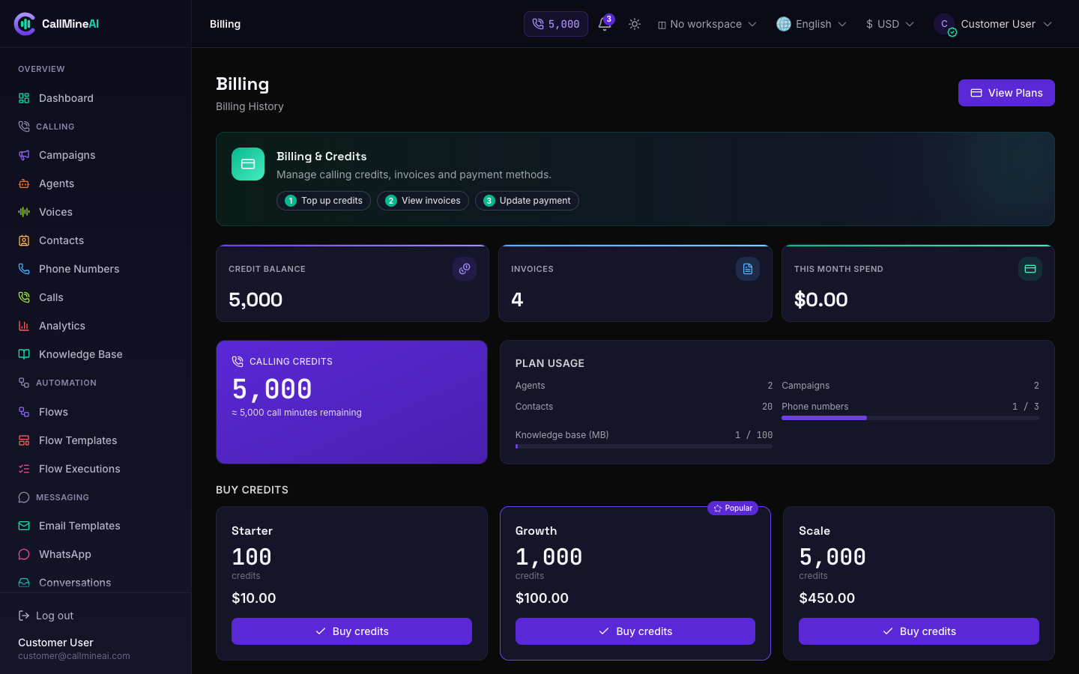
Task: Click the View invoices step chip
Action: (423, 201)
